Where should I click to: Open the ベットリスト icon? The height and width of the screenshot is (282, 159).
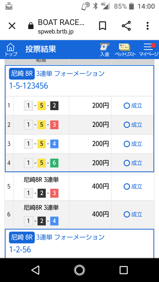coord(125,50)
